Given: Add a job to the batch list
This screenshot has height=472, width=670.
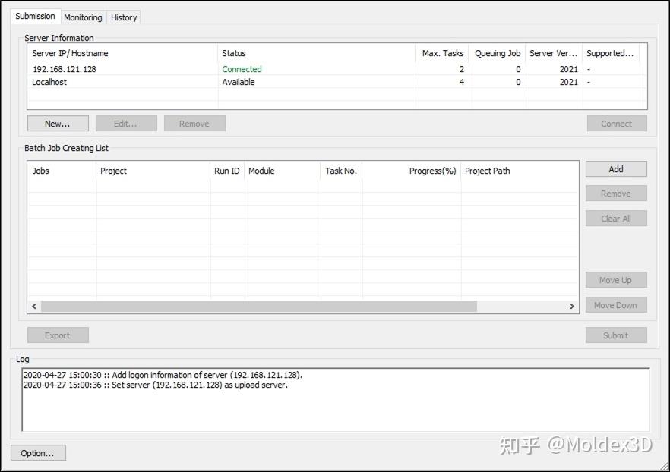Looking at the screenshot, I should pos(615,168).
